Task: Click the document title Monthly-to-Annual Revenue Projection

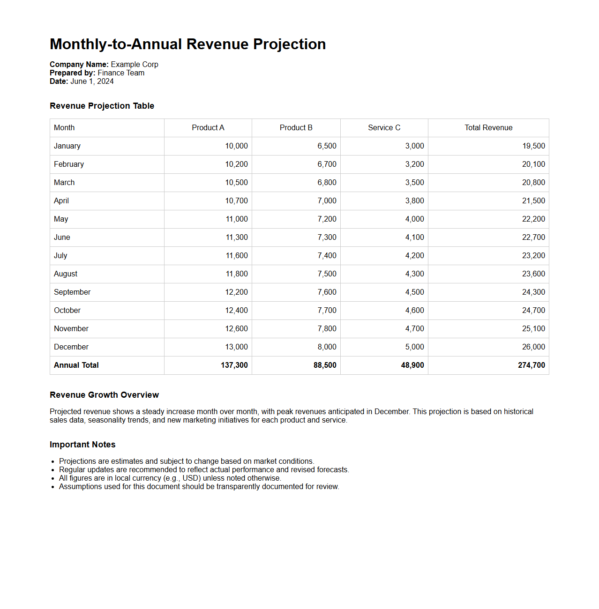Action: (187, 44)
